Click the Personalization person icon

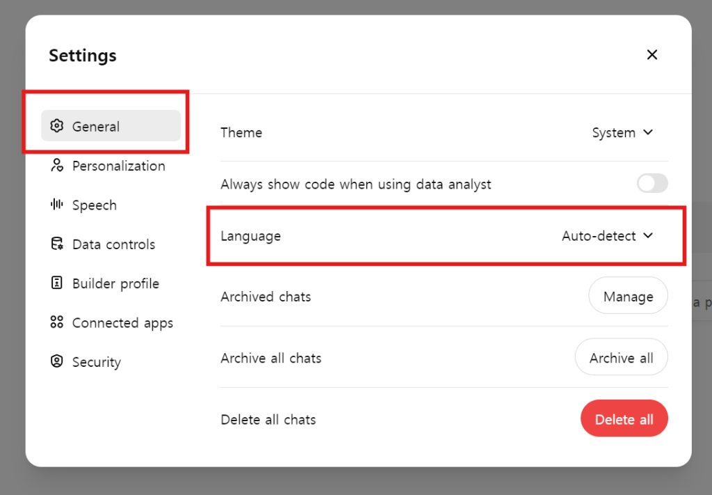pos(57,166)
